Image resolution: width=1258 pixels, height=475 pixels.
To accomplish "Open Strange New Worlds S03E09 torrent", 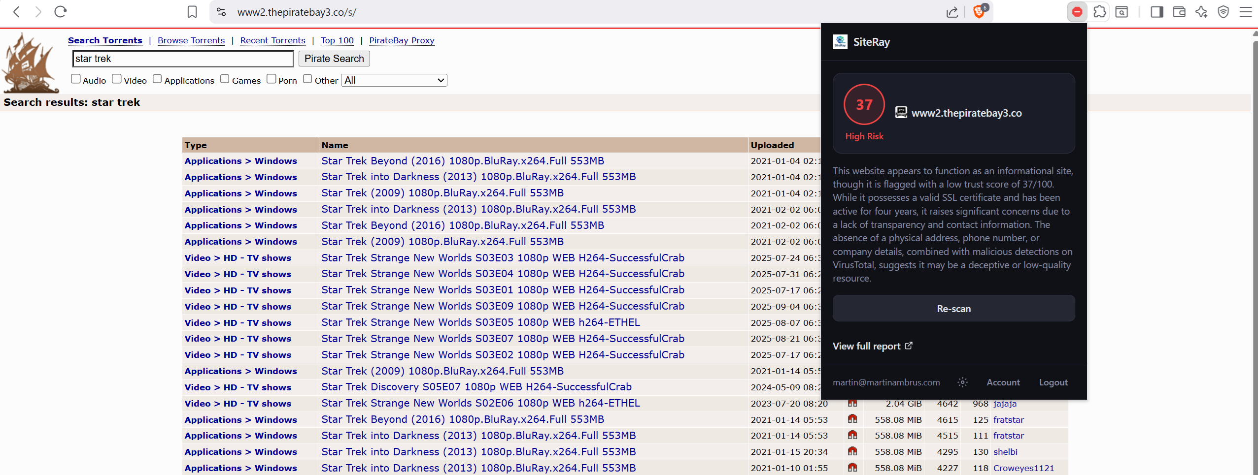I will coord(503,306).
